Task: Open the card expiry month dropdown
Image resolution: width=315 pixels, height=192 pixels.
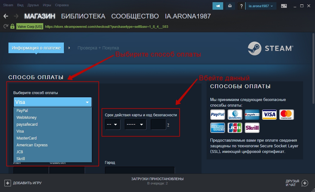Action: (x=113, y=124)
